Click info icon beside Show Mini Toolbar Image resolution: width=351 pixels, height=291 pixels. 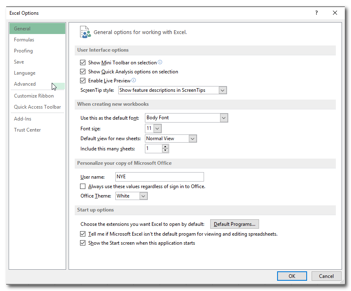[160, 62]
